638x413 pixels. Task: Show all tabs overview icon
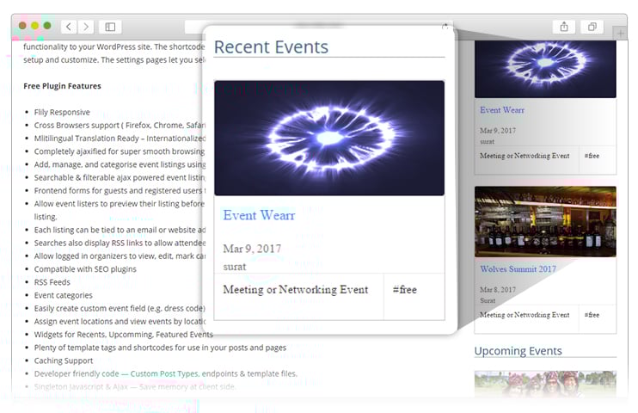coord(592,27)
